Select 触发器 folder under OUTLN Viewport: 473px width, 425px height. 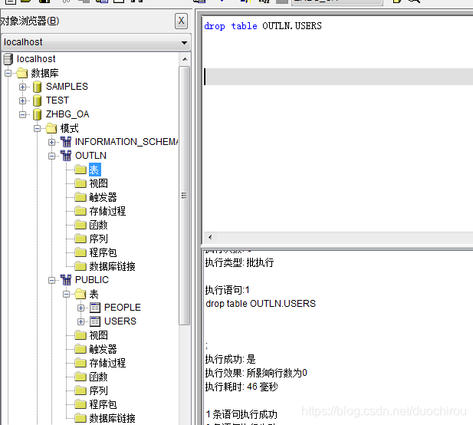tap(103, 197)
